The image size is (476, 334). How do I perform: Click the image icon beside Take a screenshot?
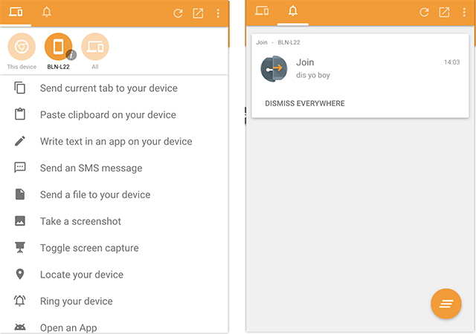point(20,220)
